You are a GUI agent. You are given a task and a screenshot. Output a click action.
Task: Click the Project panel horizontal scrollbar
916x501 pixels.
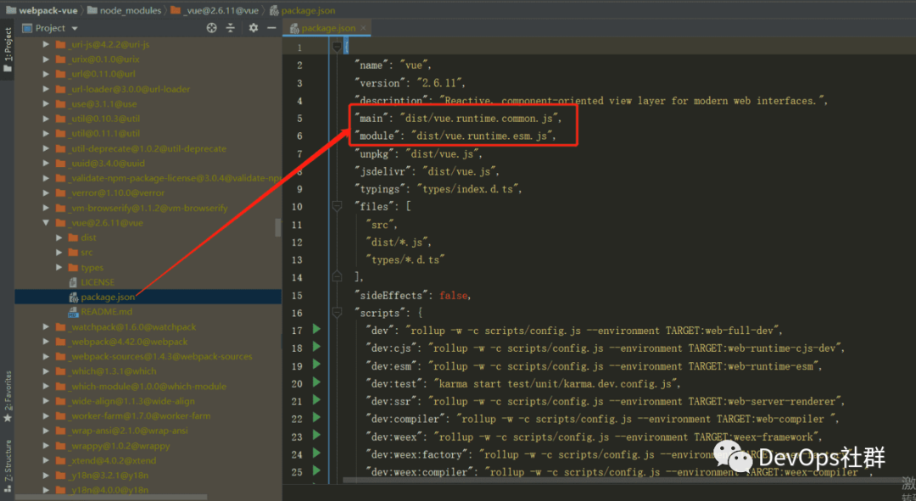(x=111, y=498)
